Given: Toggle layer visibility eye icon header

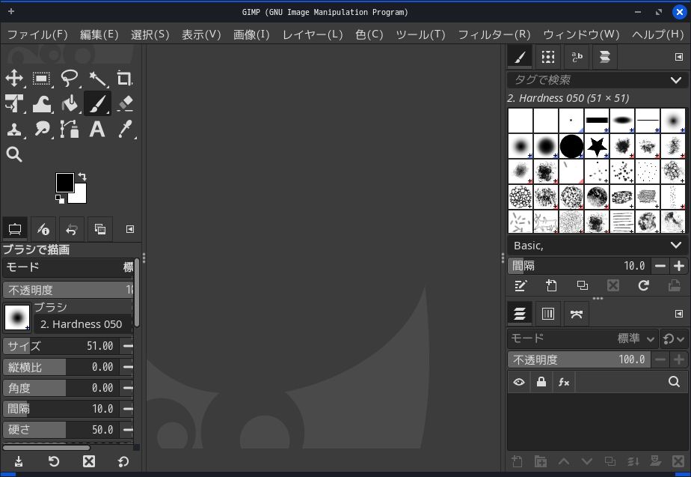Looking at the screenshot, I should click(x=519, y=382).
